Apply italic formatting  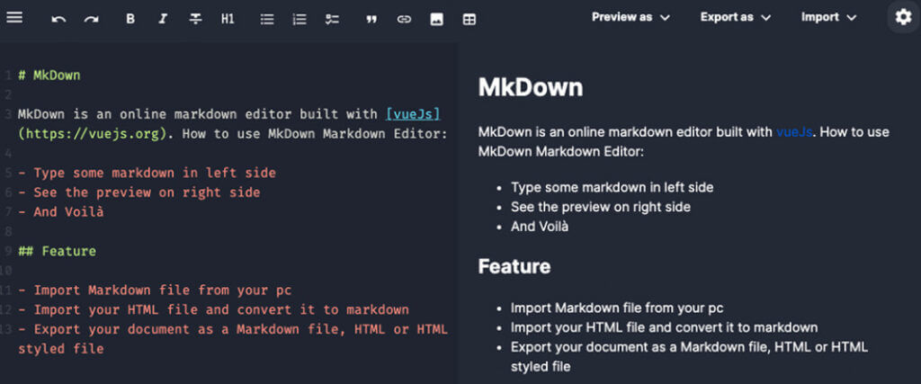click(163, 20)
